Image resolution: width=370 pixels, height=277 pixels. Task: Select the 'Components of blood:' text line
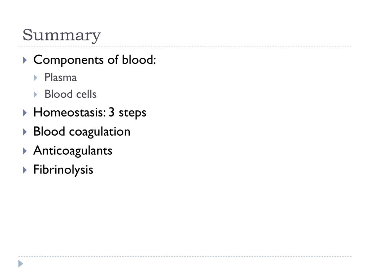(95, 60)
